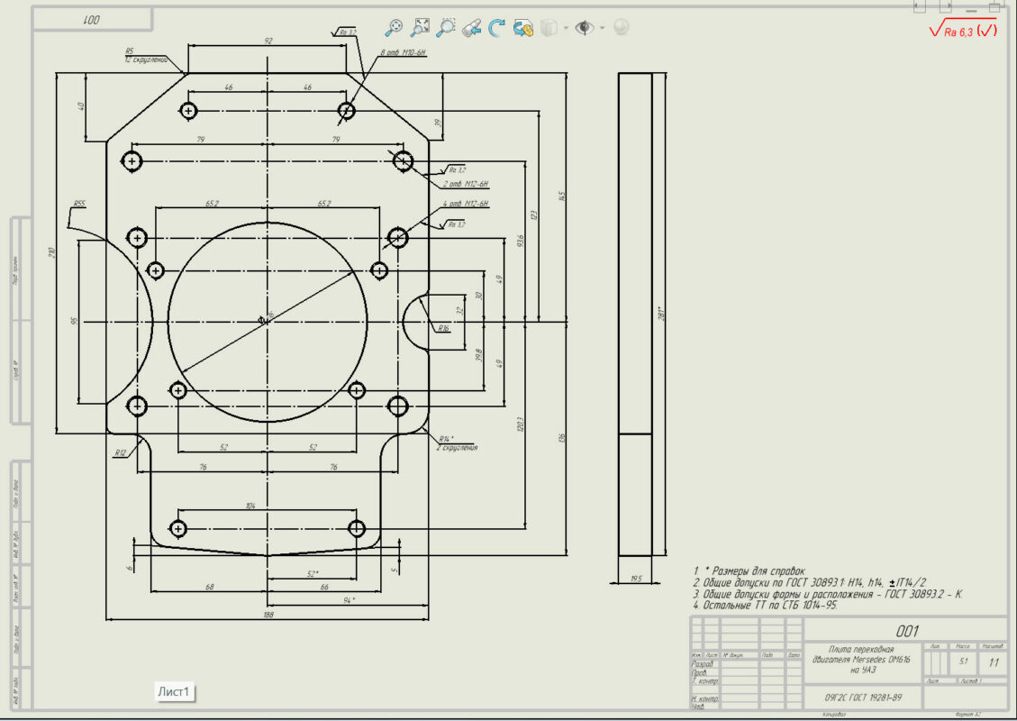Select the red Ra 6,3 roughness symbol
Screen dimensions: 1017x721
963,30
